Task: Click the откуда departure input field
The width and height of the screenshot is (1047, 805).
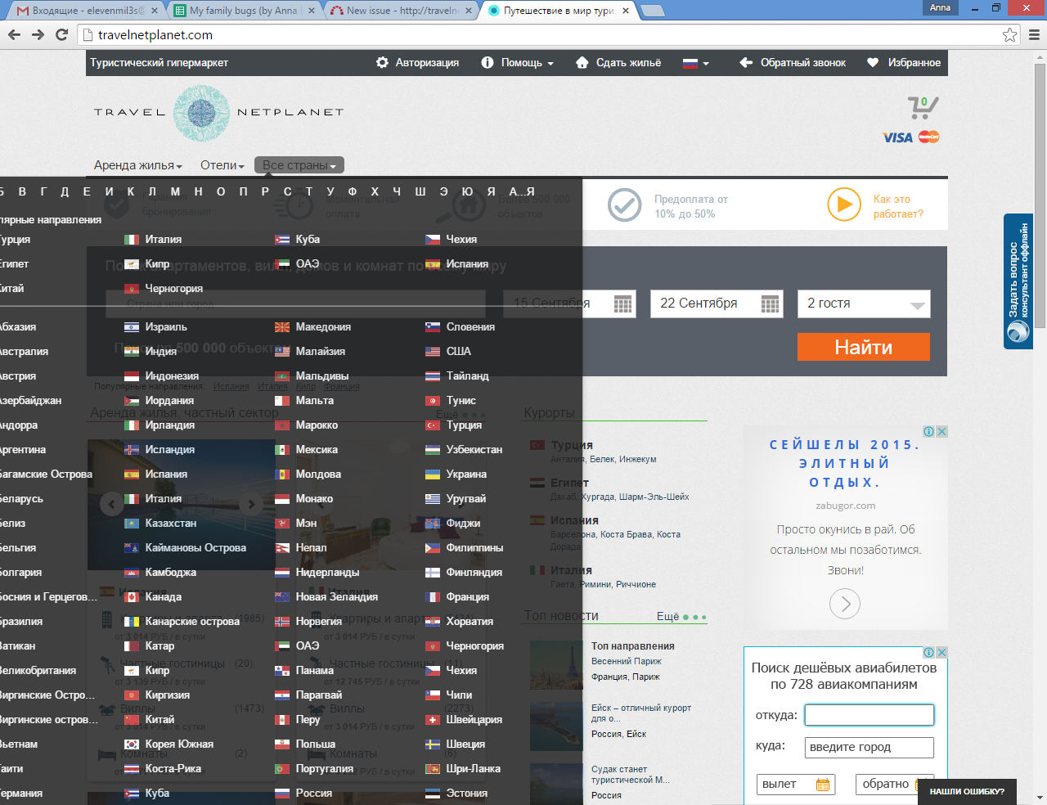Action: click(x=869, y=715)
